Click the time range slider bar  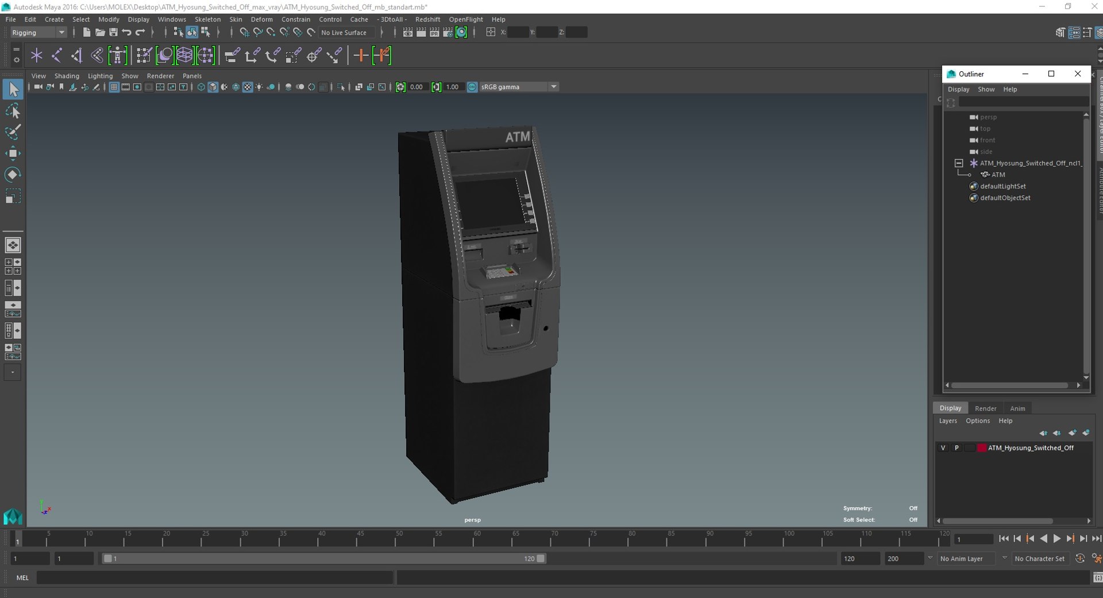tap(324, 558)
